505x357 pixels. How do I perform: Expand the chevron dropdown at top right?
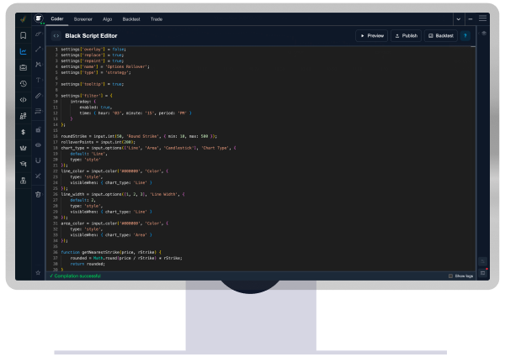[x=459, y=19]
